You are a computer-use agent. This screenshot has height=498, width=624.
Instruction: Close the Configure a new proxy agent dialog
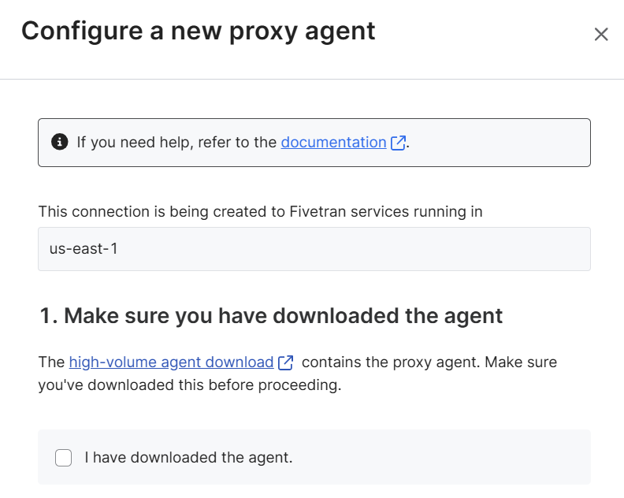601,34
